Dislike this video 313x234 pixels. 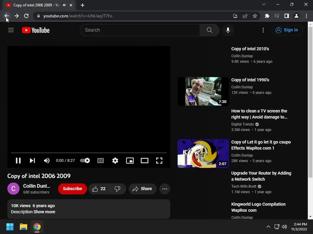(118, 189)
